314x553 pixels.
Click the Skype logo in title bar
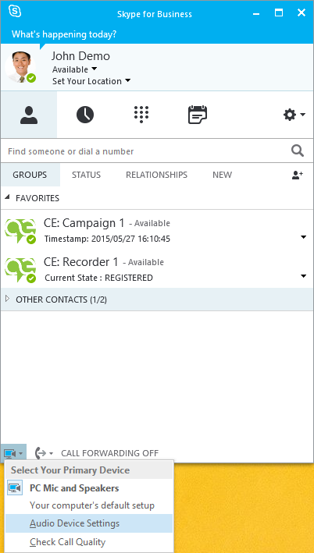point(15,11)
